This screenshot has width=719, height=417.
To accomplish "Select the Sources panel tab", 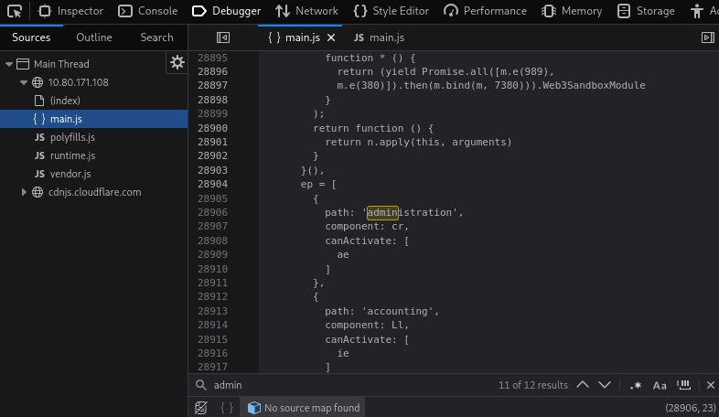I will pos(31,37).
